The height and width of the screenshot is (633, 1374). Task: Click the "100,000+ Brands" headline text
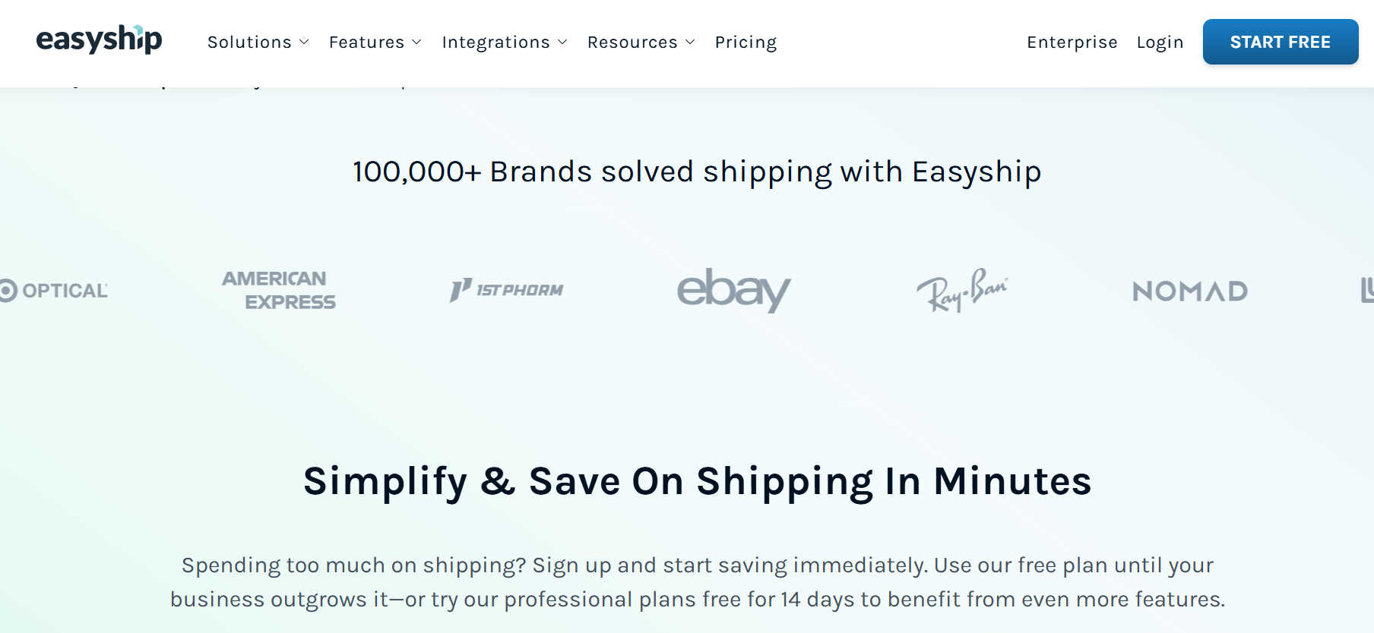697,172
